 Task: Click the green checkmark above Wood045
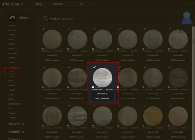pos(94,67)
